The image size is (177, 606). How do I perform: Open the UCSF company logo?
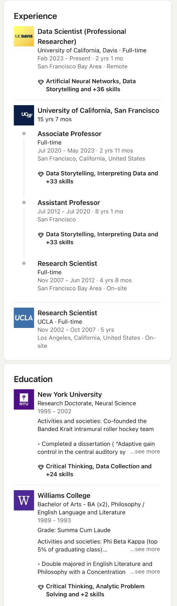click(x=24, y=115)
